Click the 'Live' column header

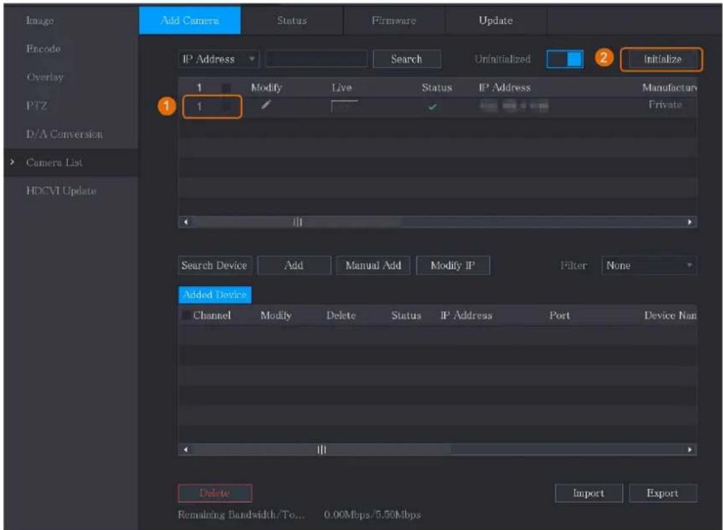click(x=341, y=88)
